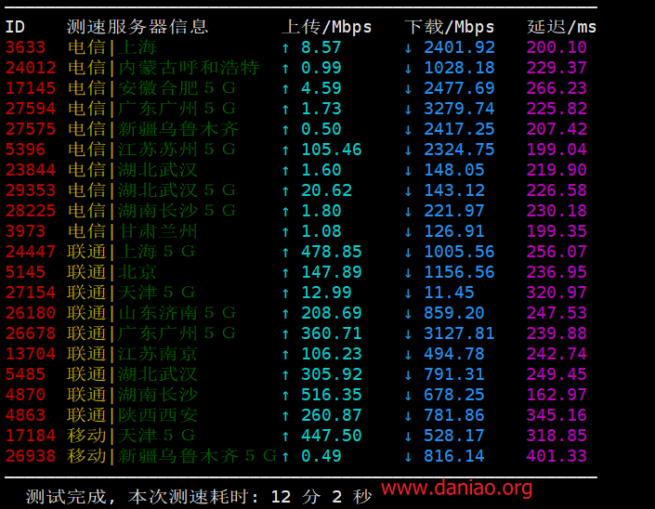
Task: Click the 测试完成 elapsed time line
Action: coord(199,497)
